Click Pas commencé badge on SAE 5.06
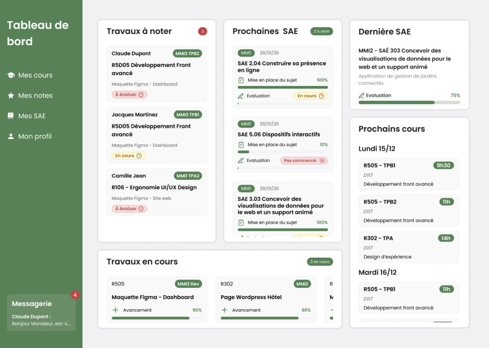489x348 pixels. (304, 161)
